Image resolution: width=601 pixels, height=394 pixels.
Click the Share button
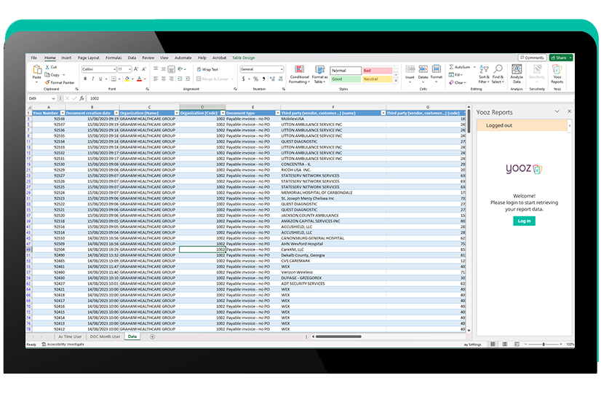(561, 58)
